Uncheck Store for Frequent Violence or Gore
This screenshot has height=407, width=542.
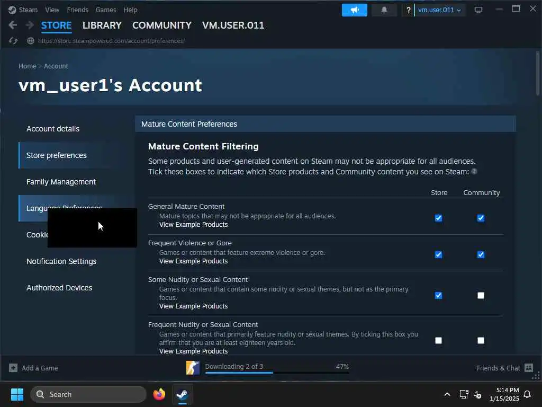pos(438,255)
